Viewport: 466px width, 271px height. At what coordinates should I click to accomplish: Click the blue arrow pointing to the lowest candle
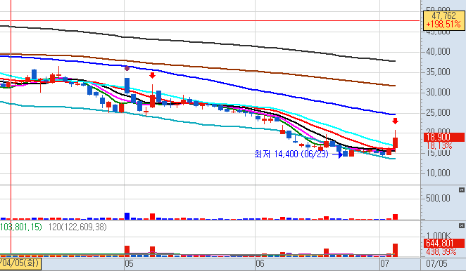[337, 154]
